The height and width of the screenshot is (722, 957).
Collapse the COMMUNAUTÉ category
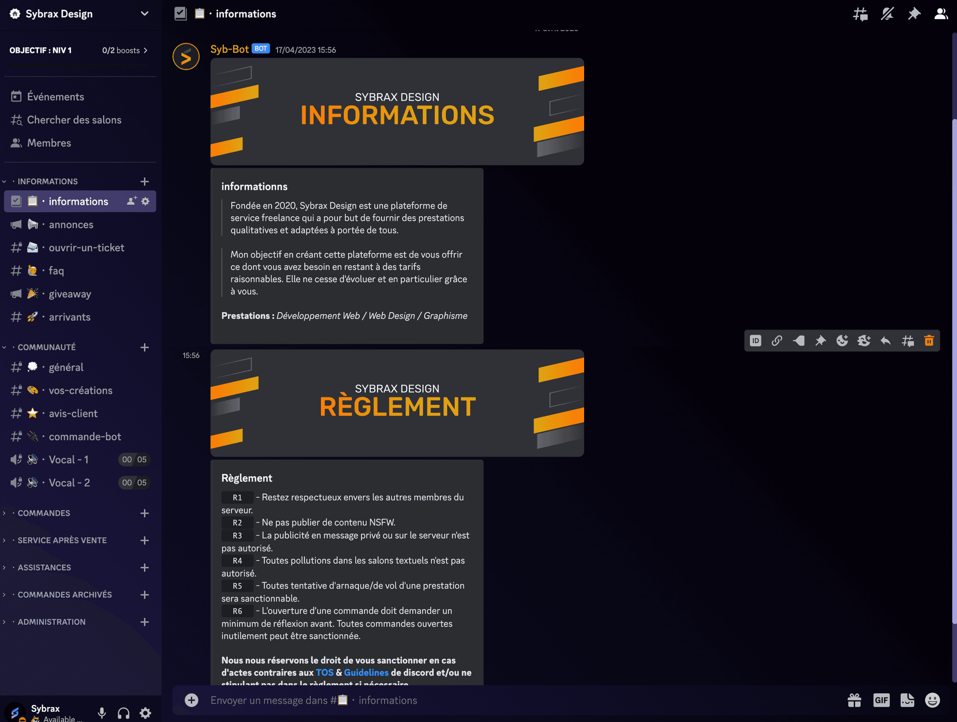click(47, 347)
